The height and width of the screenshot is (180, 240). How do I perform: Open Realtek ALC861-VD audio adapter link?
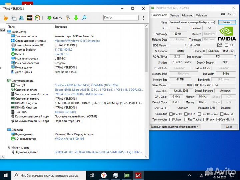pyautogui.click(x=98, y=152)
